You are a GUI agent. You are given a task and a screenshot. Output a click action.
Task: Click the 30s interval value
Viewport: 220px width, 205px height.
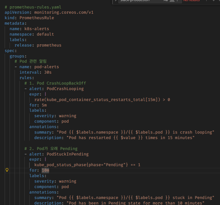[x=48, y=72]
